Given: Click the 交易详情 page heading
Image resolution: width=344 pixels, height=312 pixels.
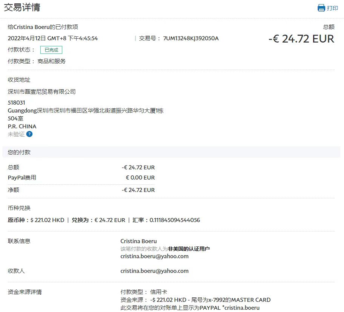Looking at the screenshot, I should coord(22,7).
